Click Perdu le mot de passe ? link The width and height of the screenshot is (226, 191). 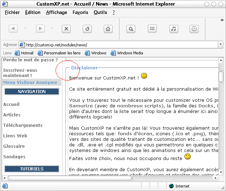tap(30, 60)
